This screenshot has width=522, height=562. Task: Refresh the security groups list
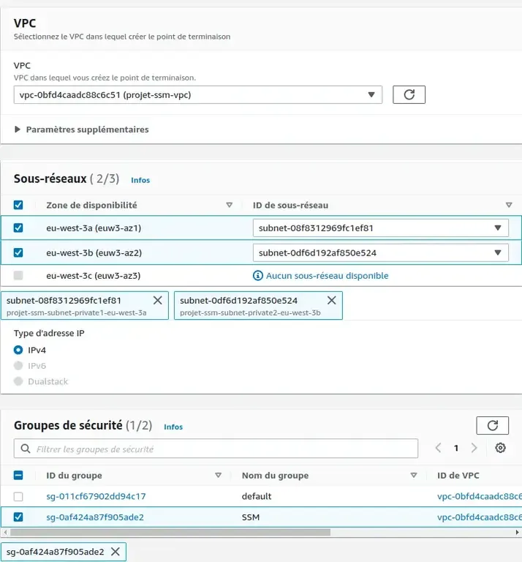point(492,425)
